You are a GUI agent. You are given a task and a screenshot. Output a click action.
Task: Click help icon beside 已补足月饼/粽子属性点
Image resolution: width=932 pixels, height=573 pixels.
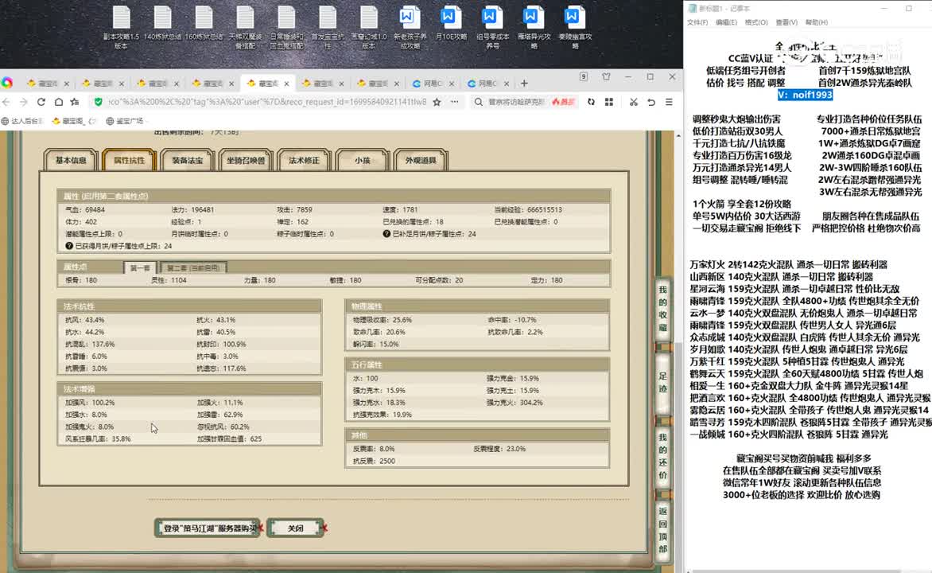387,234
